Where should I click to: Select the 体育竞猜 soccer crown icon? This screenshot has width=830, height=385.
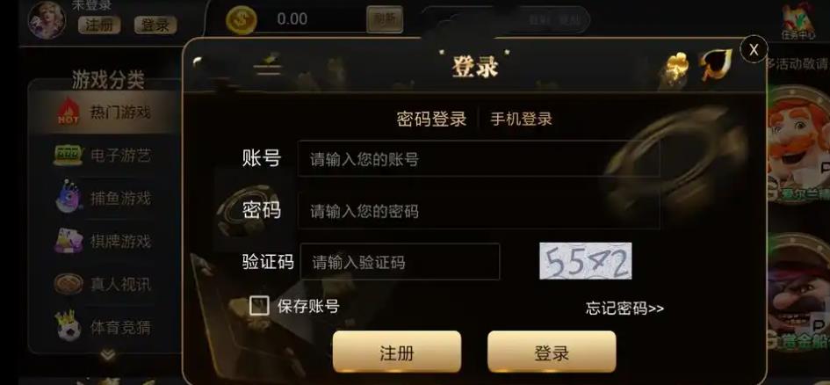click(x=69, y=325)
